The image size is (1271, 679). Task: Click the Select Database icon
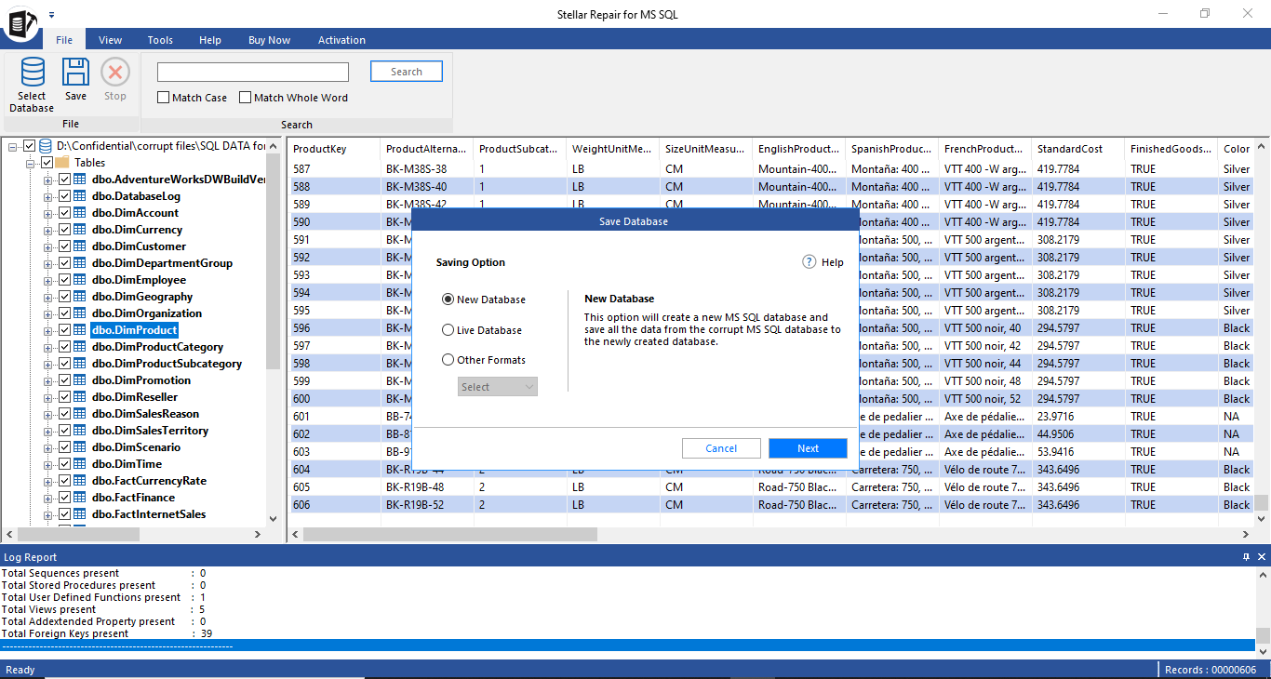(33, 73)
